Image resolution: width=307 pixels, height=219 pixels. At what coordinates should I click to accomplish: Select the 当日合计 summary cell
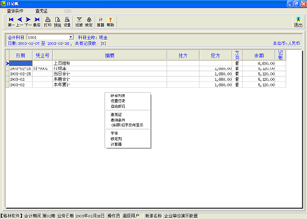click(110, 74)
